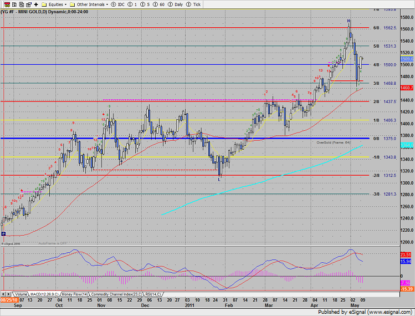Screen dimensions: 415x316
Task: Click the small blue icon at chart bottom-left
Action: click(3, 233)
